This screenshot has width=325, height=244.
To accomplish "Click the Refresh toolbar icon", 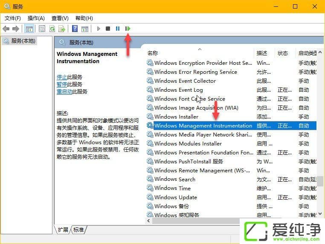I will 52,29.
